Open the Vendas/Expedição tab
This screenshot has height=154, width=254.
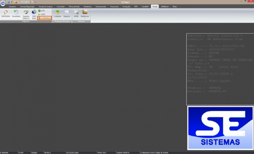coord(27,6)
